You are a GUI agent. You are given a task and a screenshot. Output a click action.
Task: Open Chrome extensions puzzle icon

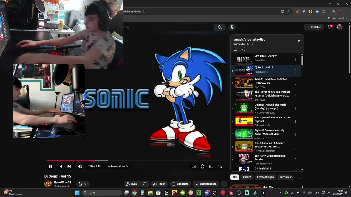(324, 11)
